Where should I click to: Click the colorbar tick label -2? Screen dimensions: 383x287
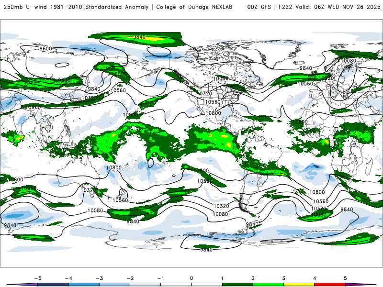coord(130,278)
